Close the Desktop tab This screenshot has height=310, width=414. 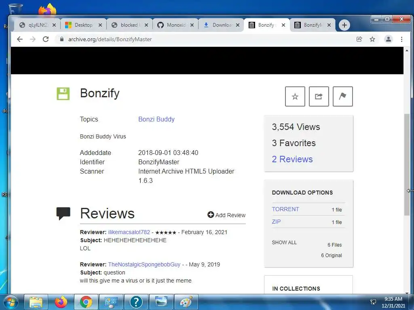pyautogui.click(x=100, y=25)
